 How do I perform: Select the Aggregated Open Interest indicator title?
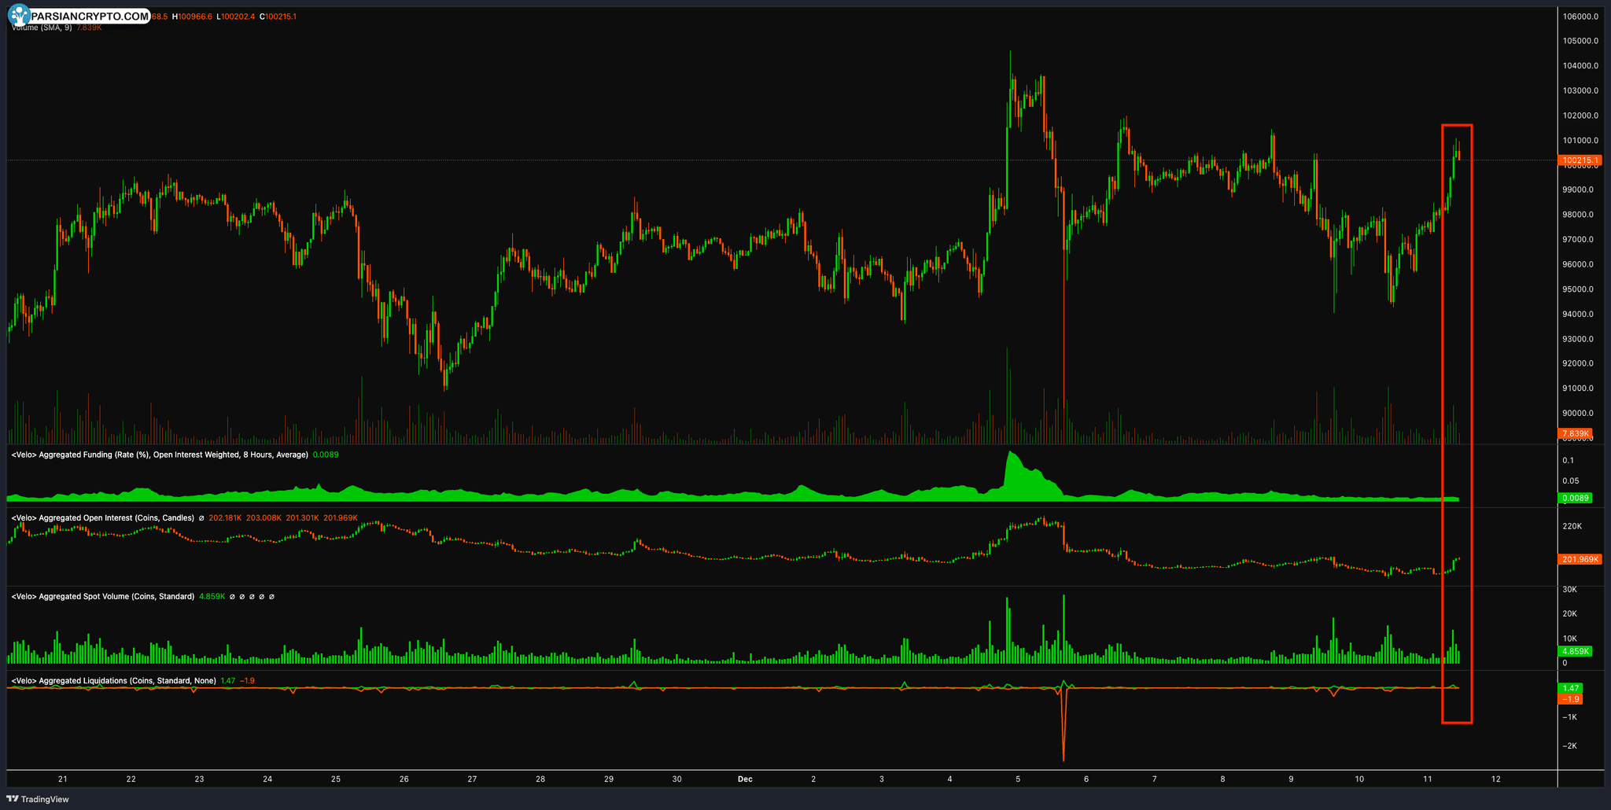[x=102, y=517]
